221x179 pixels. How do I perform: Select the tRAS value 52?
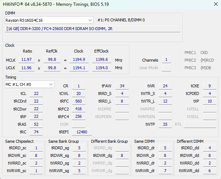36,124
